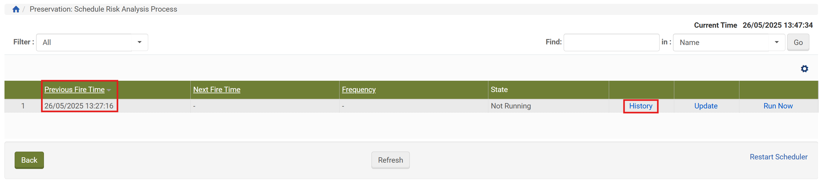This screenshot has height=185, width=821.
Task: Open History for the scheduled process
Action: [640, 106]
